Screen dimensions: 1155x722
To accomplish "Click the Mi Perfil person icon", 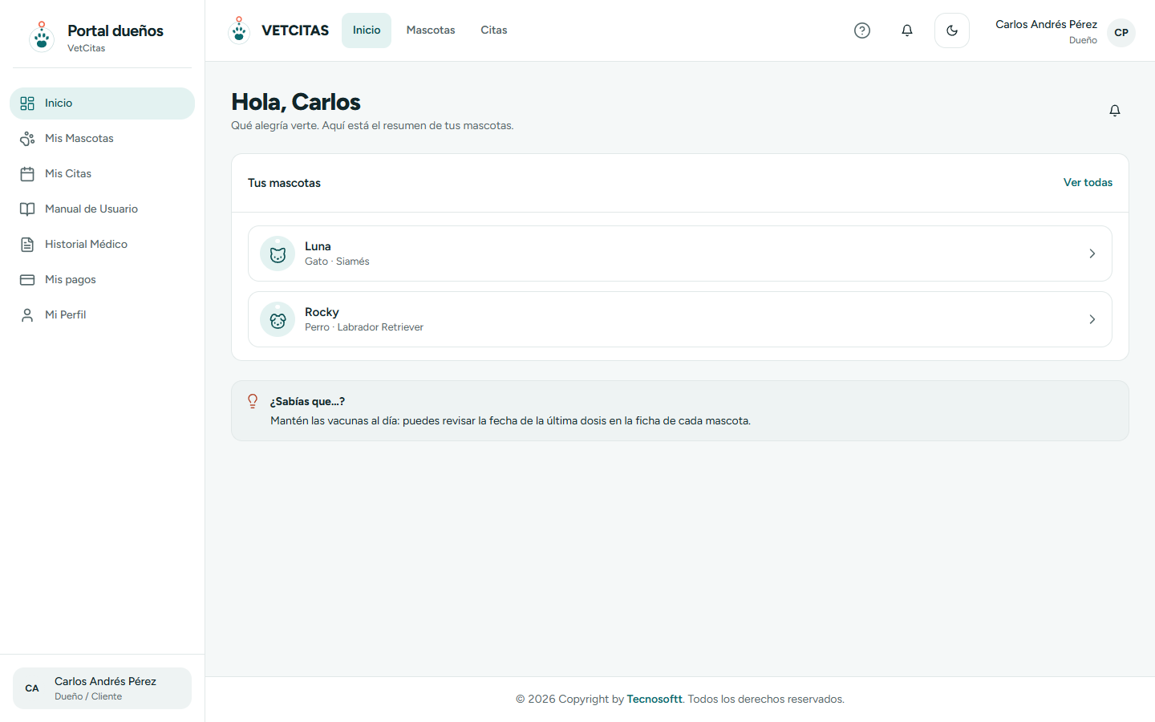I will (27, 315).
